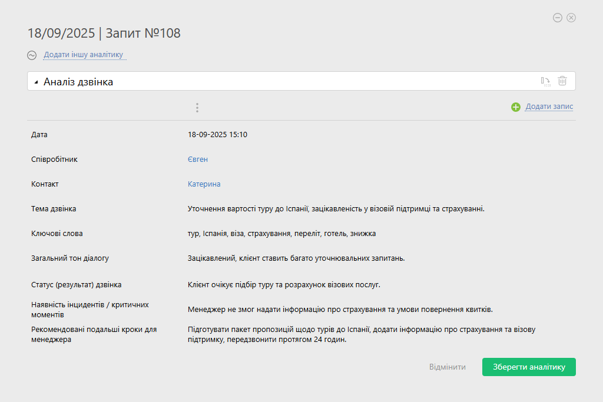Minimize the dialog with the circled minus icon
The width and height of the screenshot is (603, 402).
(x=558, y=18)
